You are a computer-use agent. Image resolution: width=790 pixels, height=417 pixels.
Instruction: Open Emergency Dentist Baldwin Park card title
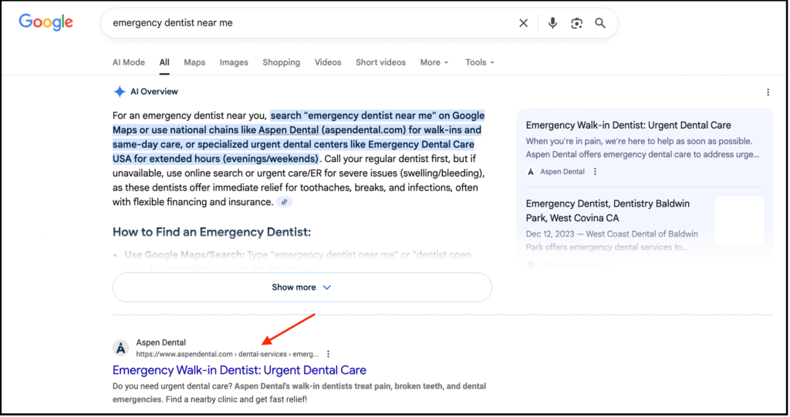(x=608, y=211)
